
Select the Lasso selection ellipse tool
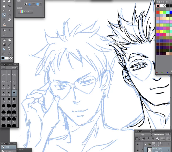click(10, 15)
